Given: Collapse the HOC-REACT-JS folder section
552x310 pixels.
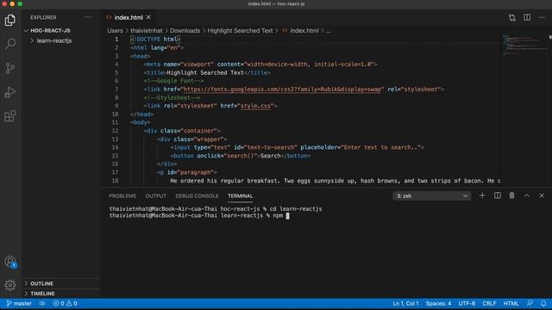Looking at the screenshot, I should click(50, 31).
